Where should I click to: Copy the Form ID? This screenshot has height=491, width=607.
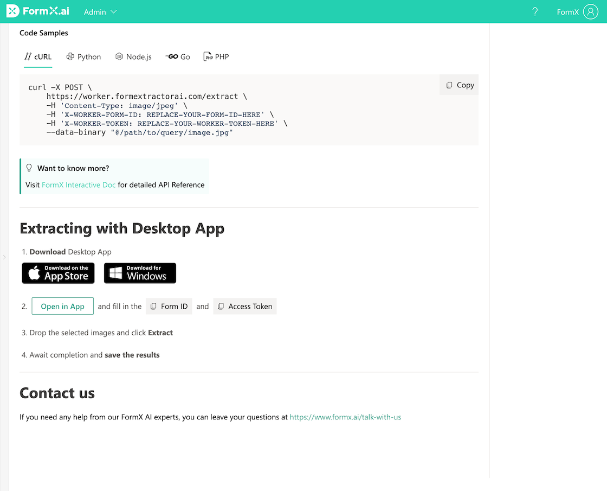169,306
